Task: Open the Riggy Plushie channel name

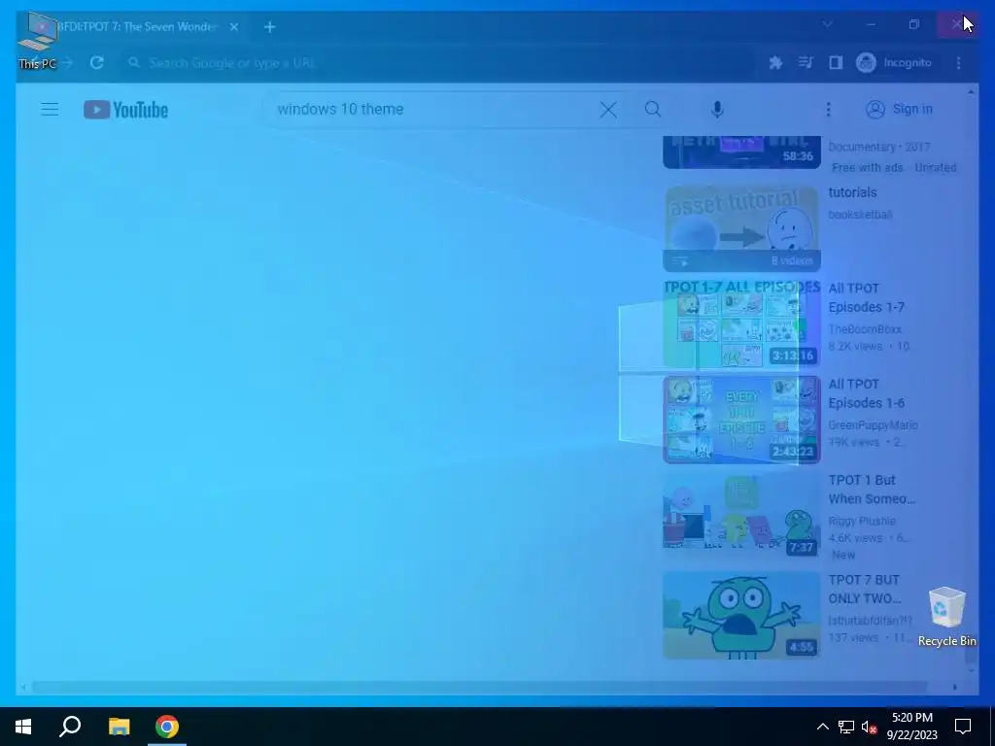Action: [x=862, y=521]
